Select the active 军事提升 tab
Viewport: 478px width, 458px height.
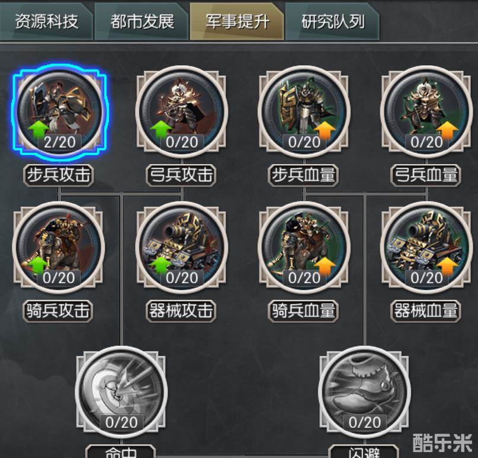[237, 21]
